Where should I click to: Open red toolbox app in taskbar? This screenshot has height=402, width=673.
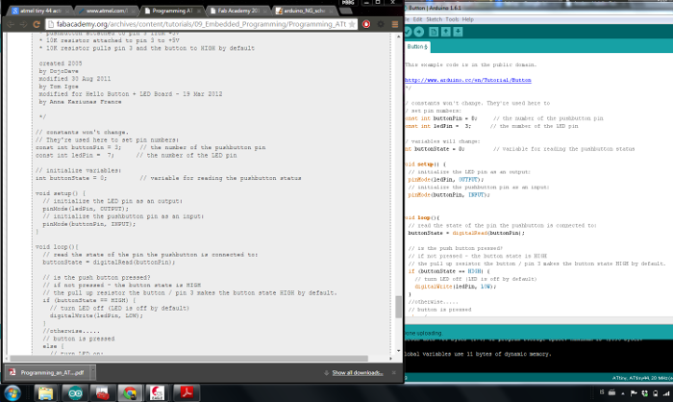(102, 393)
